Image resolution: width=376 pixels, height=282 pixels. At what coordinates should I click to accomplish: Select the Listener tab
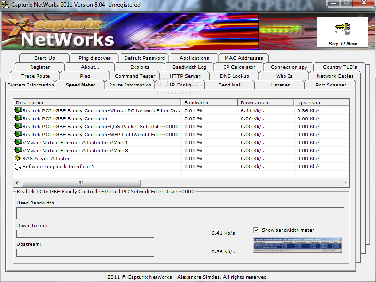[x=280, y=85]
